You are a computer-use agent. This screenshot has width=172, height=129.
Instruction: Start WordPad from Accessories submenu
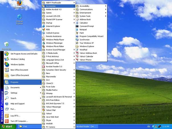(83, 50)
